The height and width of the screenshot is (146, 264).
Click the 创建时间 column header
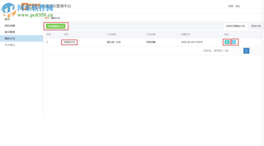tap(186, 34)
